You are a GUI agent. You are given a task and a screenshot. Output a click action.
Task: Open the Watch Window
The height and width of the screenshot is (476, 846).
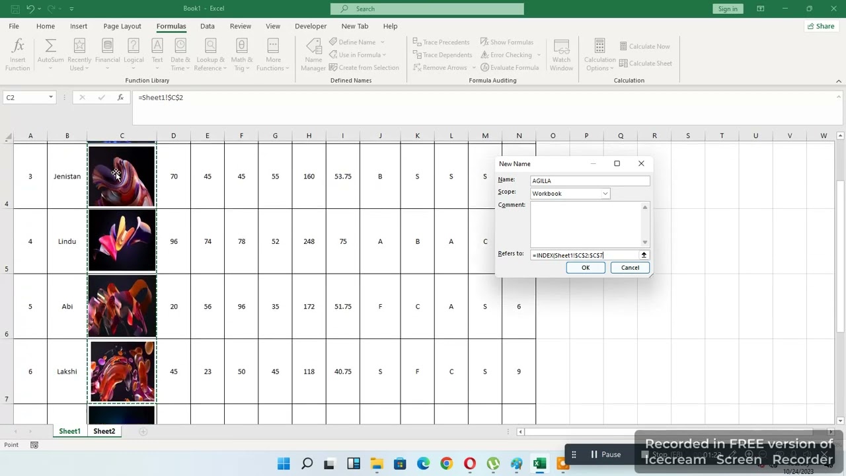[x=561, y=55]
